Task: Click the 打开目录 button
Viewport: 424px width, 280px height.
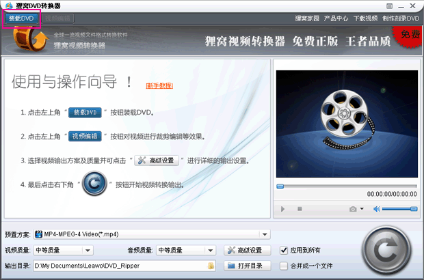Action: click(247, 266)
